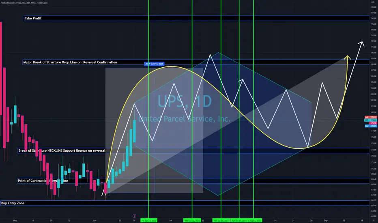Click the Aug 04, 2023 date marker
Viewport: 378px width, 223px height.
[255, 221]
